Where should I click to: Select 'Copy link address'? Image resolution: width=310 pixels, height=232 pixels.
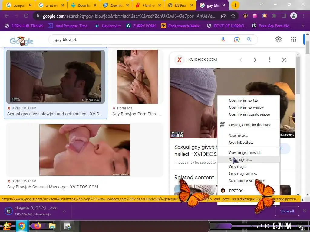pos(249,143)
